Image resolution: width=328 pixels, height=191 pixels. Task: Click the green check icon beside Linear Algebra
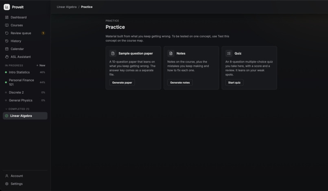click(x=7, y=116)
